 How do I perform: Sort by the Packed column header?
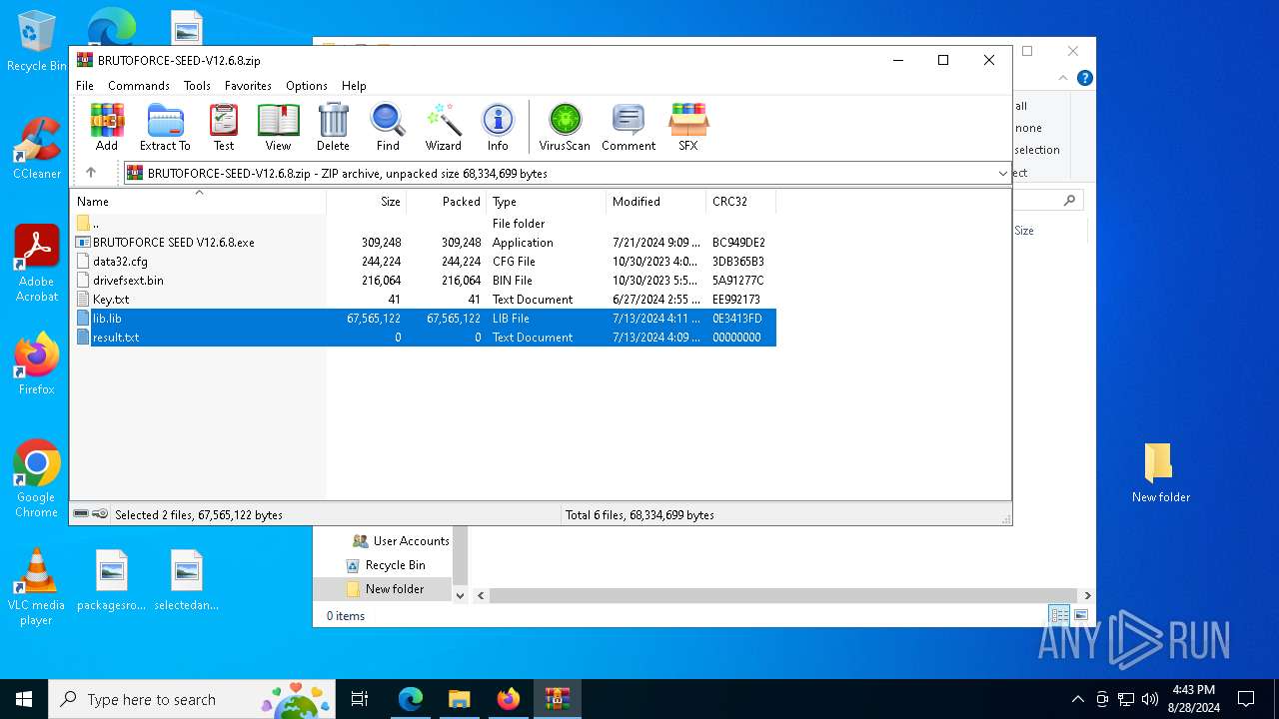click(446, 202)
